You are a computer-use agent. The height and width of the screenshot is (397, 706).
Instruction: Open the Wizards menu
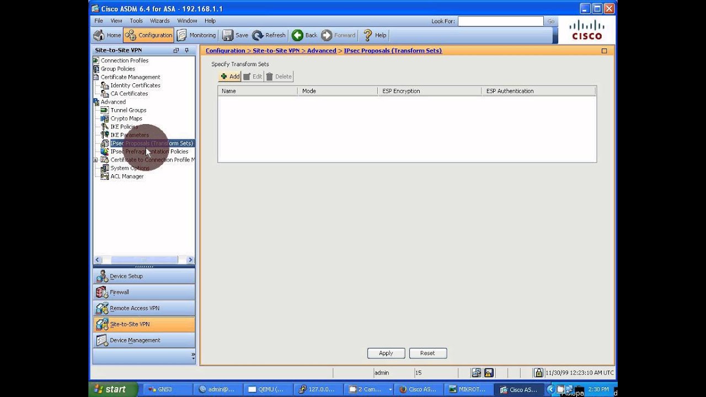(x=160, y=21)
